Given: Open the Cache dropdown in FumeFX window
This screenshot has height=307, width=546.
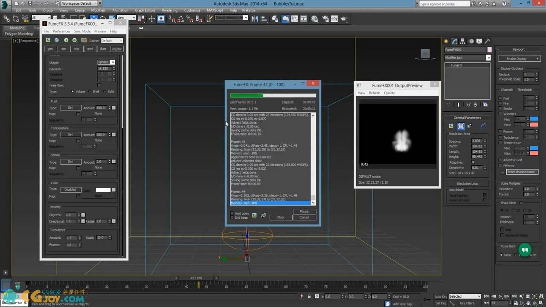Looking at the screenshot, I should tap(112, 41).
